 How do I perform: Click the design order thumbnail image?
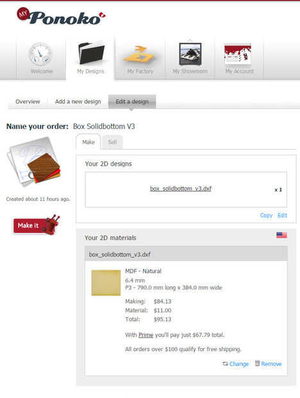coord(34,162)
